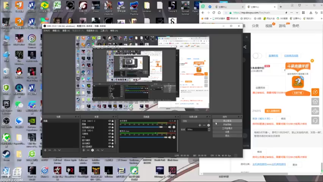Open the 文件(F) menu in OBS
The height and width of the screenshot is (182, 323).
click(46, 31)
